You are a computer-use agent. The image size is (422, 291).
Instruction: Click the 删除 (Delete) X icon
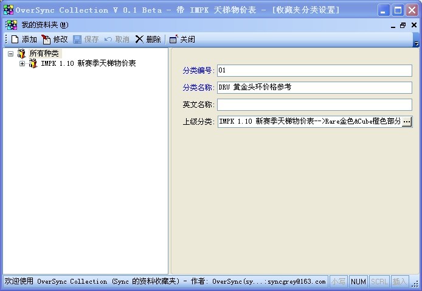139,40
